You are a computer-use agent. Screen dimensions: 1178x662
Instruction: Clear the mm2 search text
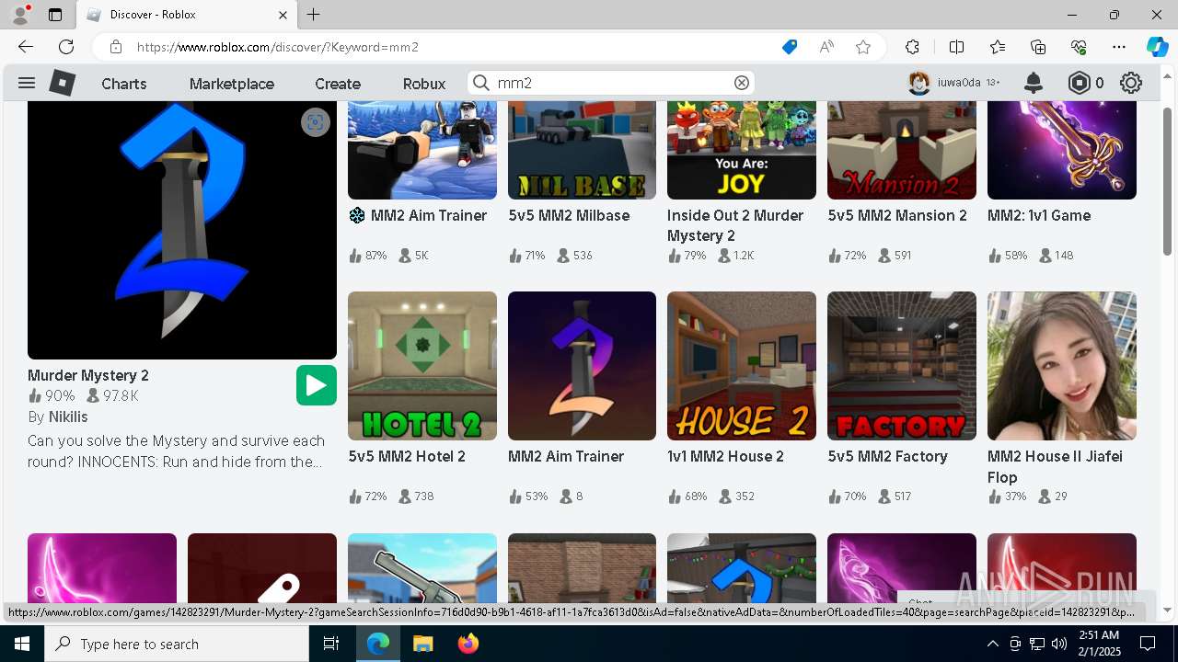[742, 83]
